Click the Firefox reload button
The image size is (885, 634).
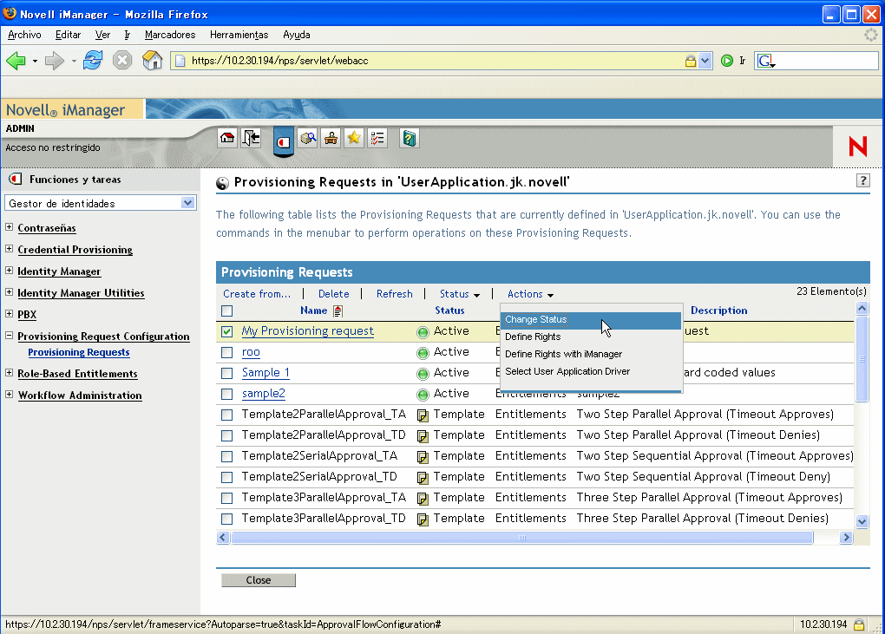tap(93, 61)
